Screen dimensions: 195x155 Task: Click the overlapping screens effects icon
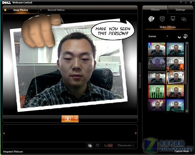[184, 19]
